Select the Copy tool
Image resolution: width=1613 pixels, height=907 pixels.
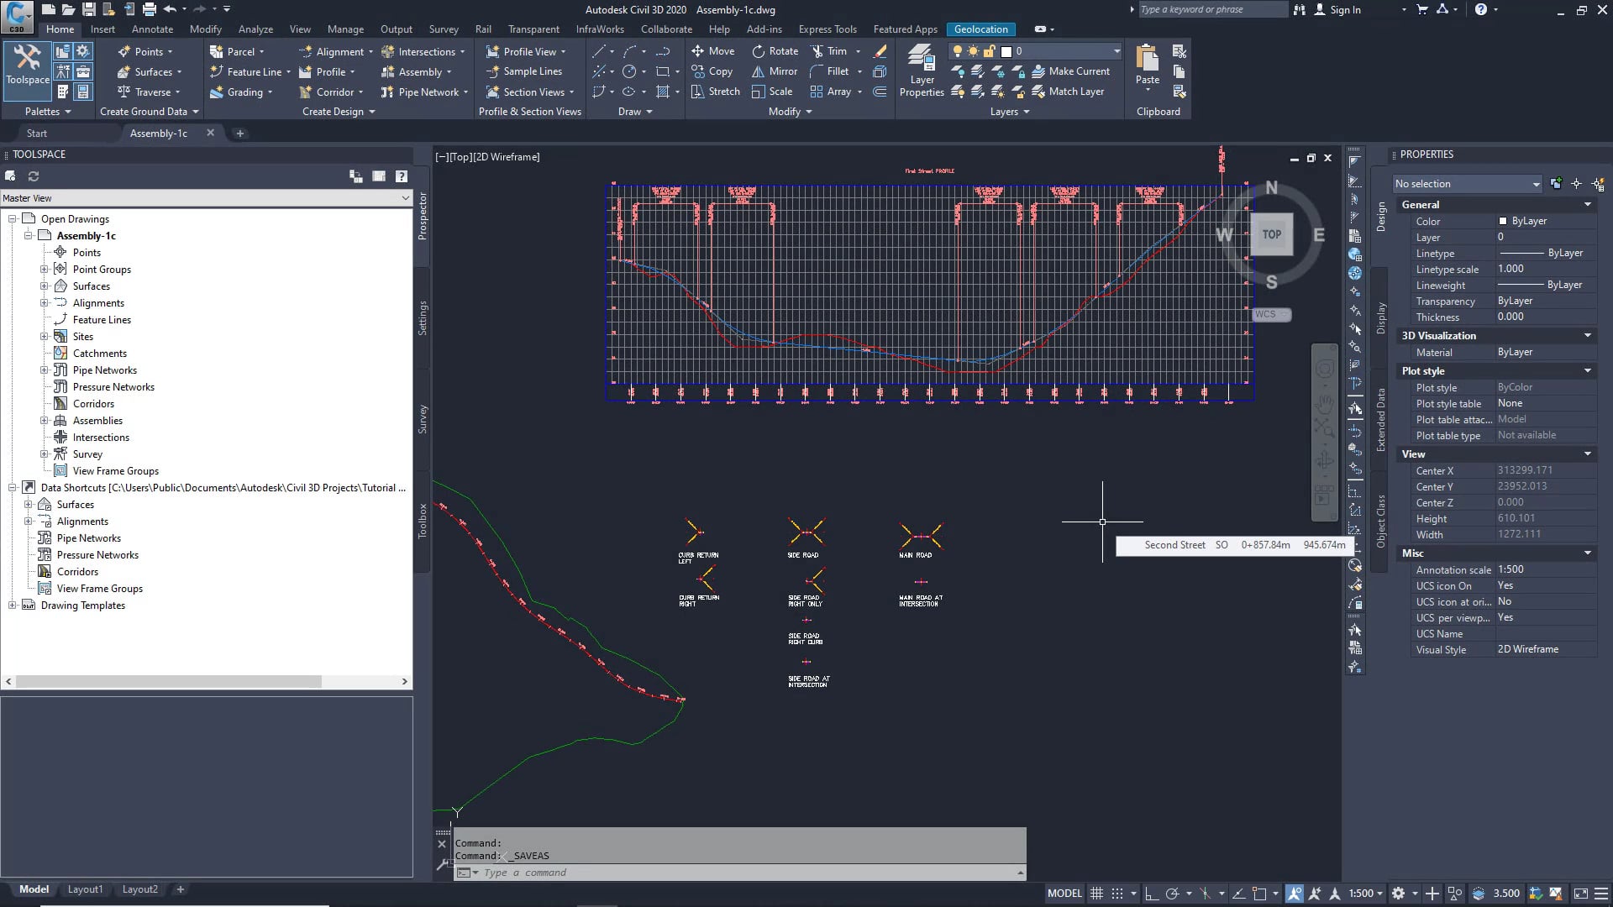tap(712, 71)
